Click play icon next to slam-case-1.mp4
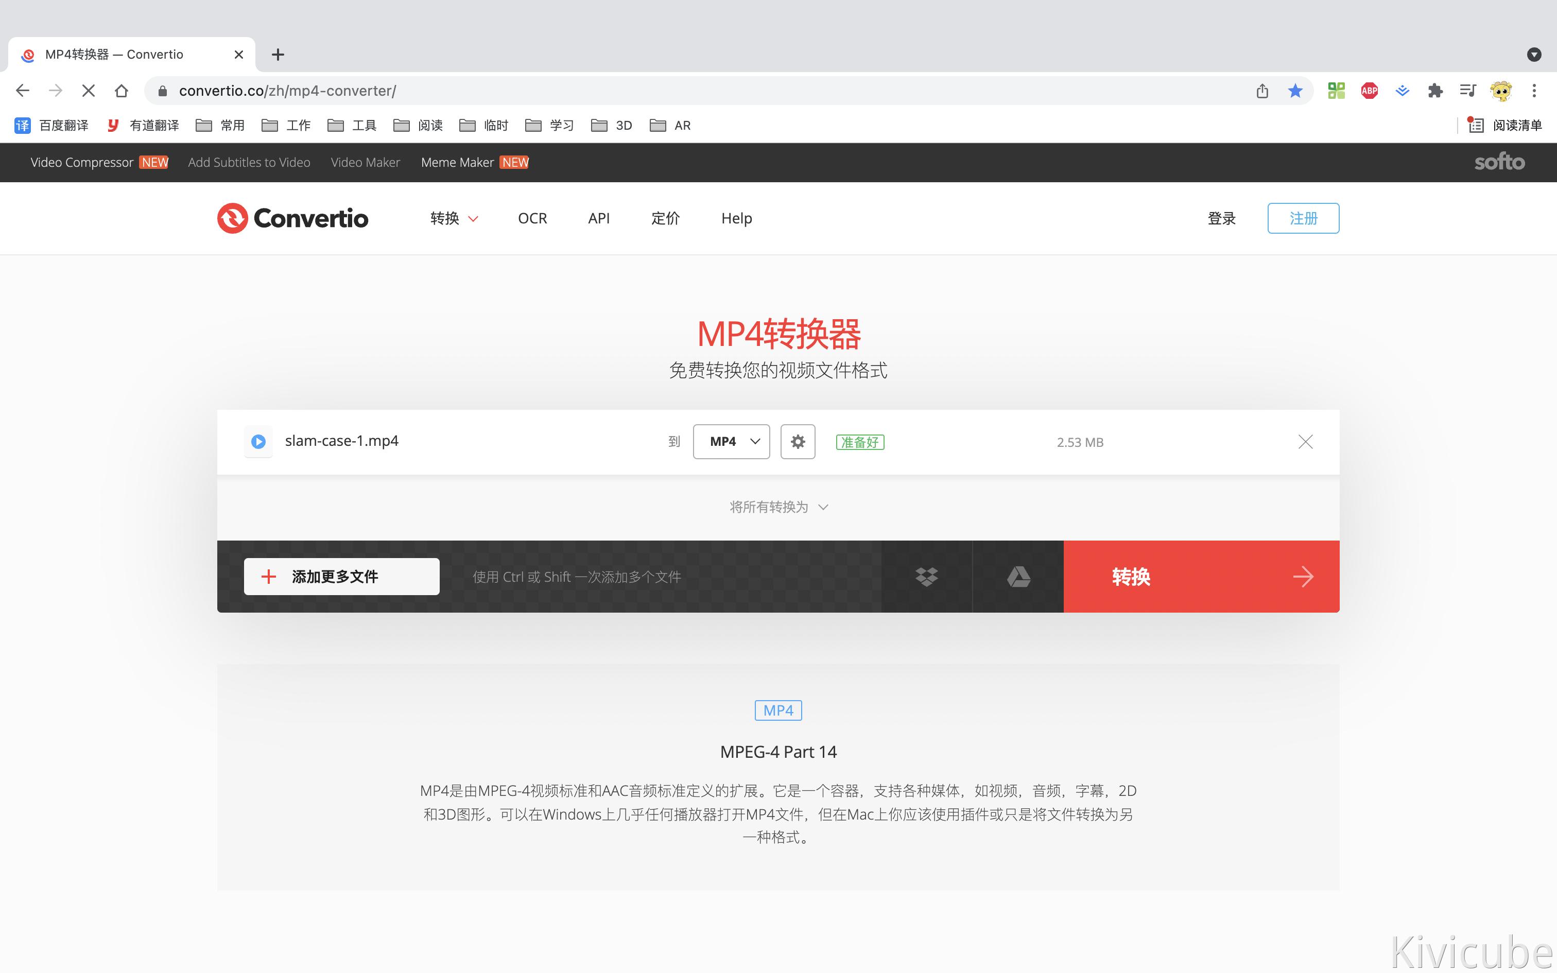Viewport: 1557px width, 973px height. point(258,442)
